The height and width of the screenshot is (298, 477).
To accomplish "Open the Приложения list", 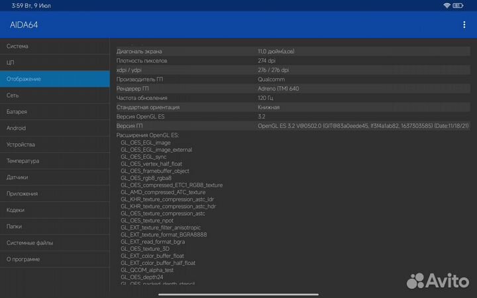I will [x=55, y=194].
